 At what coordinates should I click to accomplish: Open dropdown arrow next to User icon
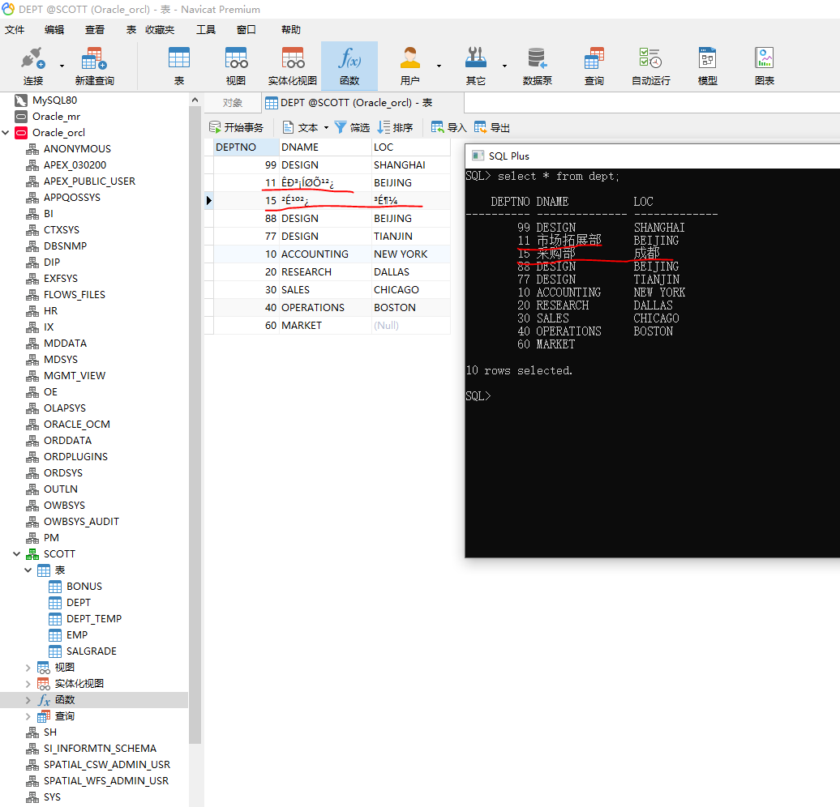[439, 66]
